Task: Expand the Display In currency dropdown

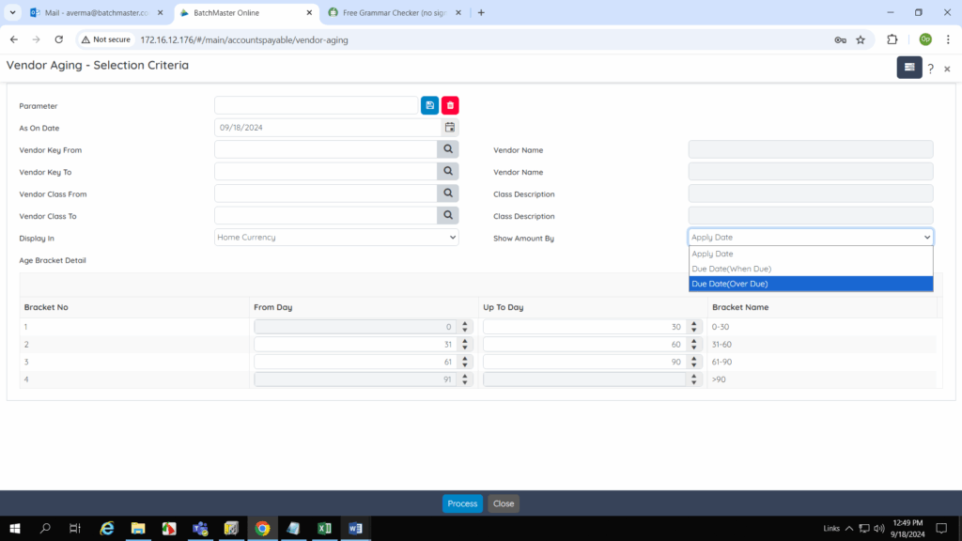Action: 336,238
